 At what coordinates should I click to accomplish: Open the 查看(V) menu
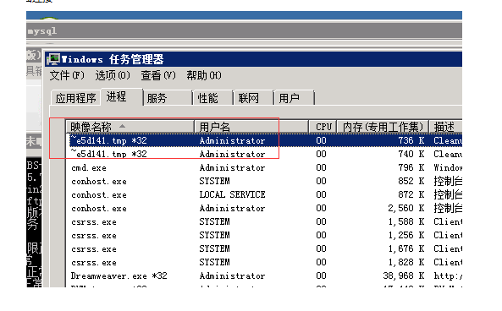pyautogui.click(x=158, y=75)
